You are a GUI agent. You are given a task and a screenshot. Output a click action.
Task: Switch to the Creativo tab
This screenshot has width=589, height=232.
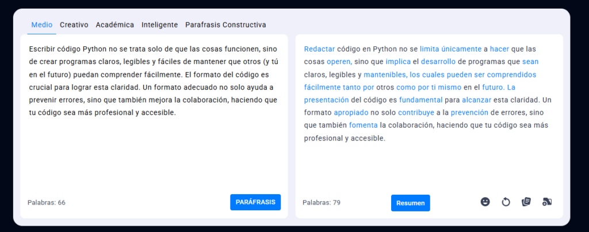pos(74,25)
